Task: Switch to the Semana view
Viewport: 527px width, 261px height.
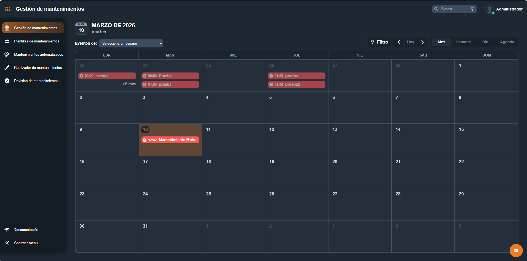Action: 463,42
